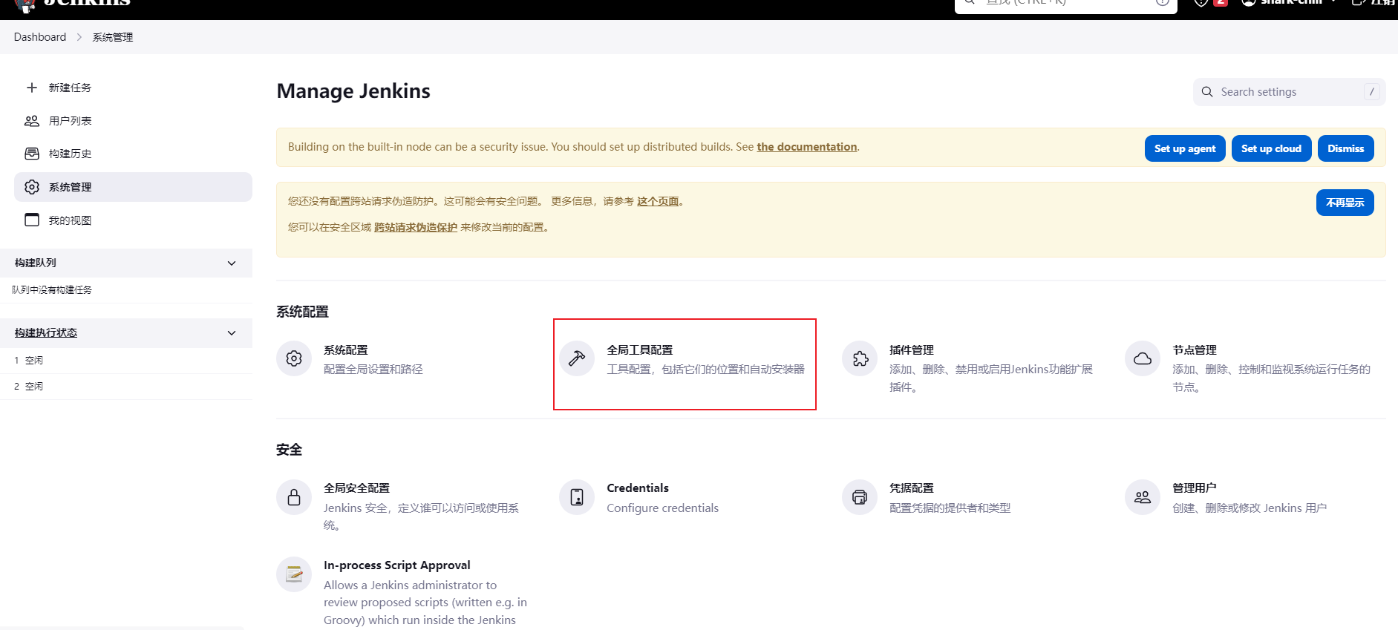The image size is (1398, 630).
Task: Open 凭据配置 card title
Action: tap(912, 488)
